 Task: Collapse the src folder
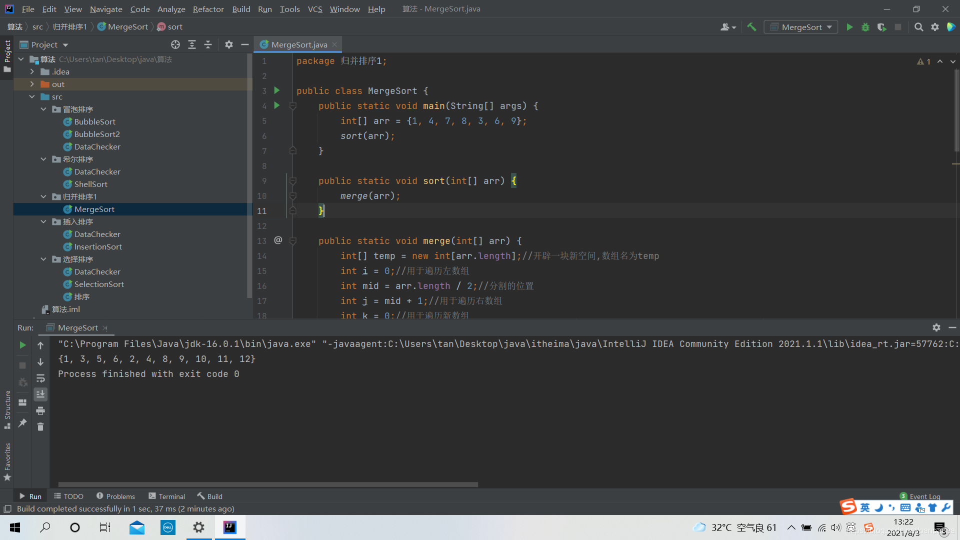(x=32, y=96)
